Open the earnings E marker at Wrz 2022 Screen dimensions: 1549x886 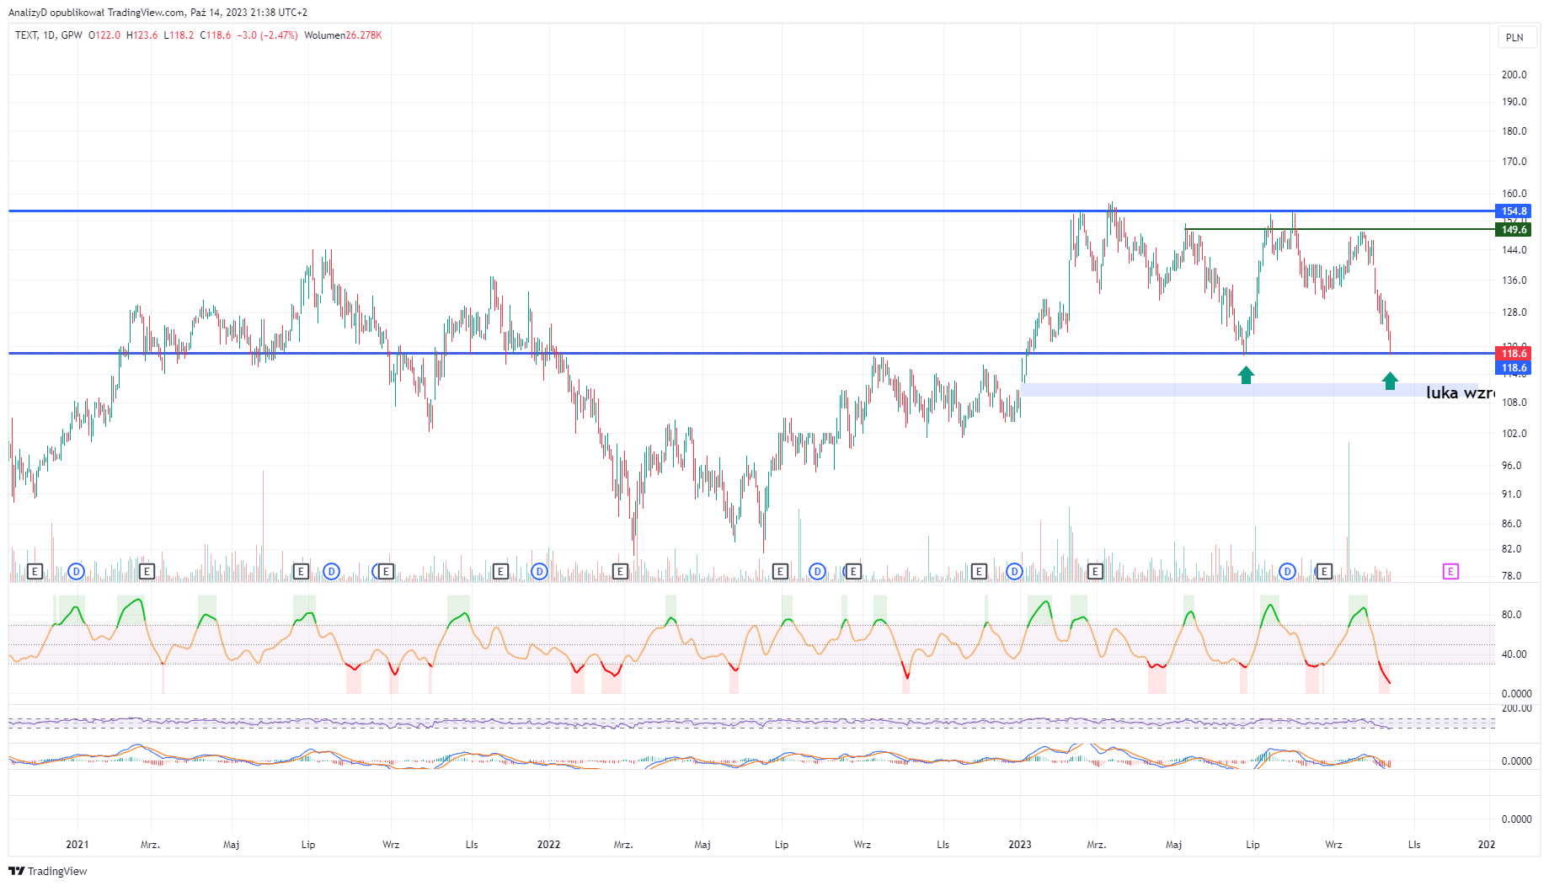tap(853, 572)
